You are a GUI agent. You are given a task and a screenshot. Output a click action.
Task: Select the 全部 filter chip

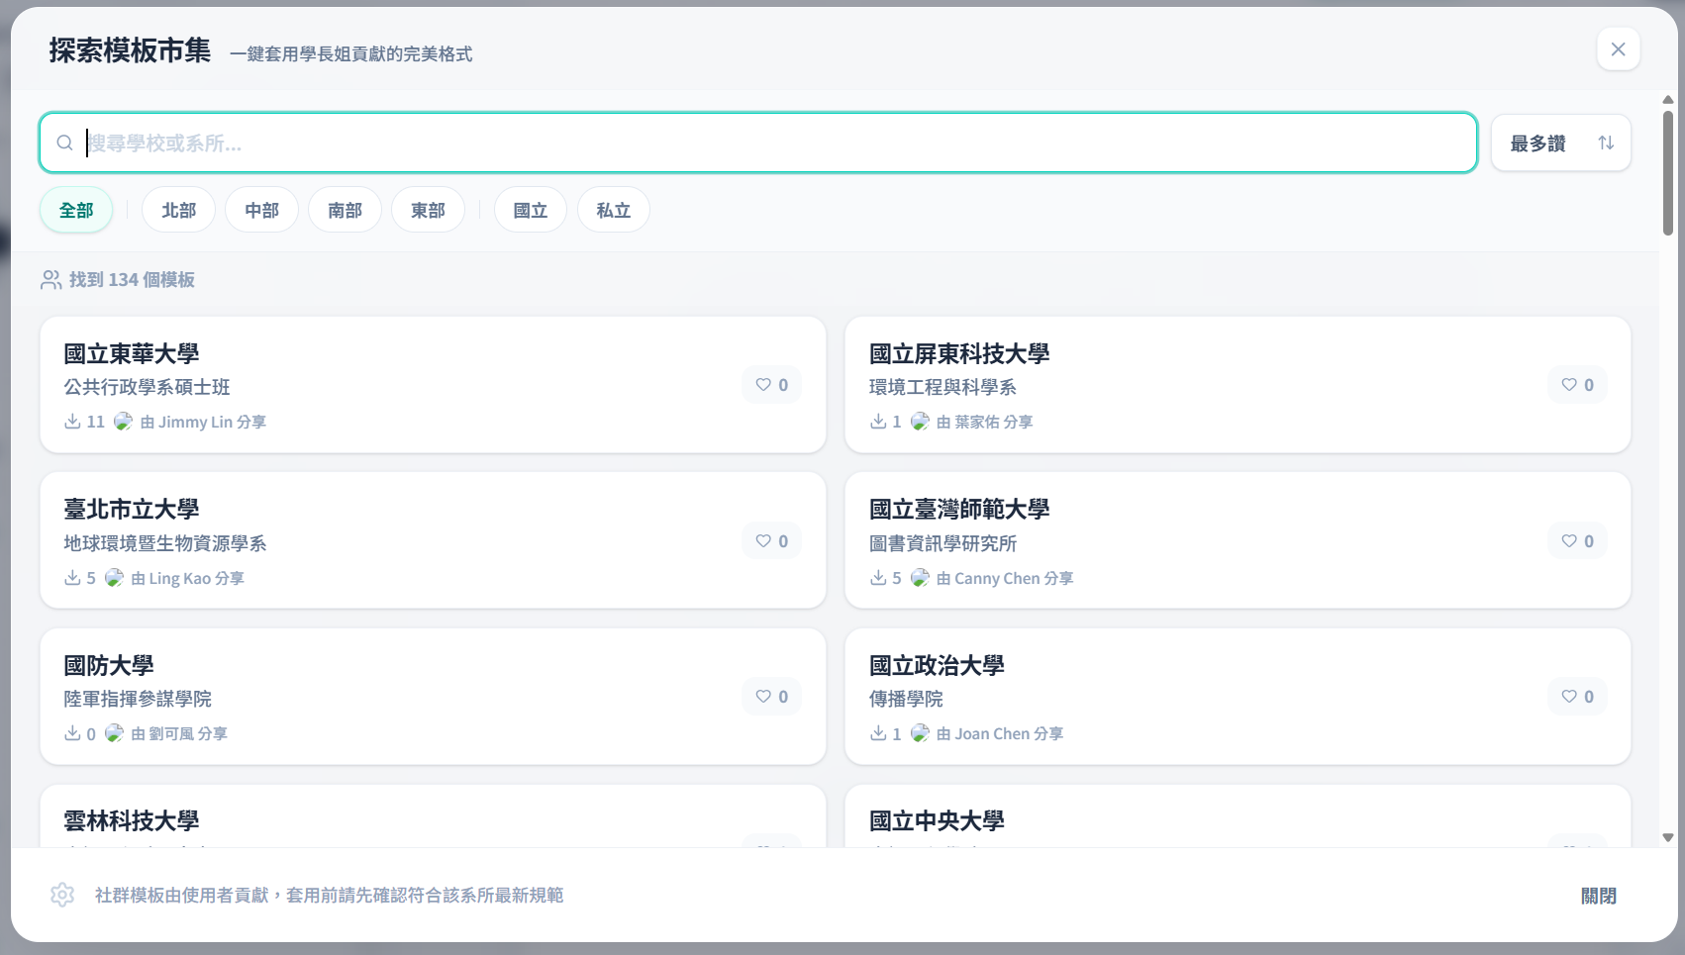click(76, 210)
